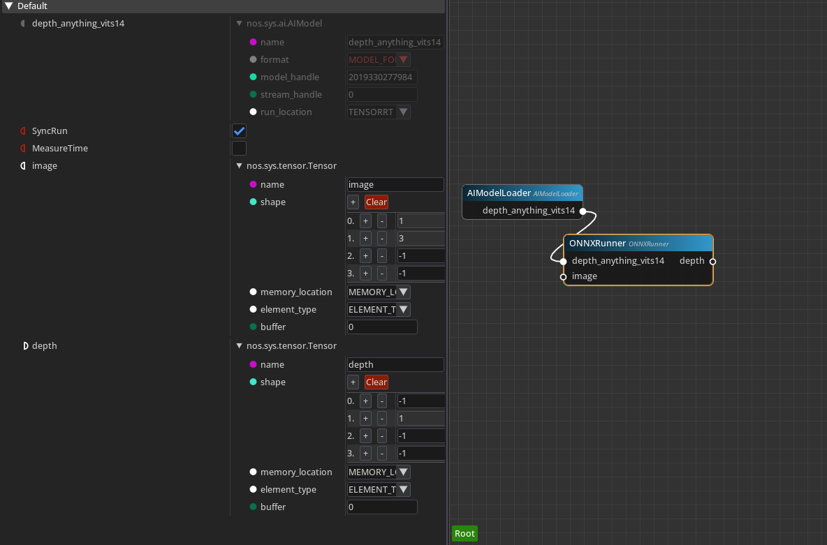827x545 pixels.
Task: Click the image input pin icon in properties
Action: click(22, 165)
